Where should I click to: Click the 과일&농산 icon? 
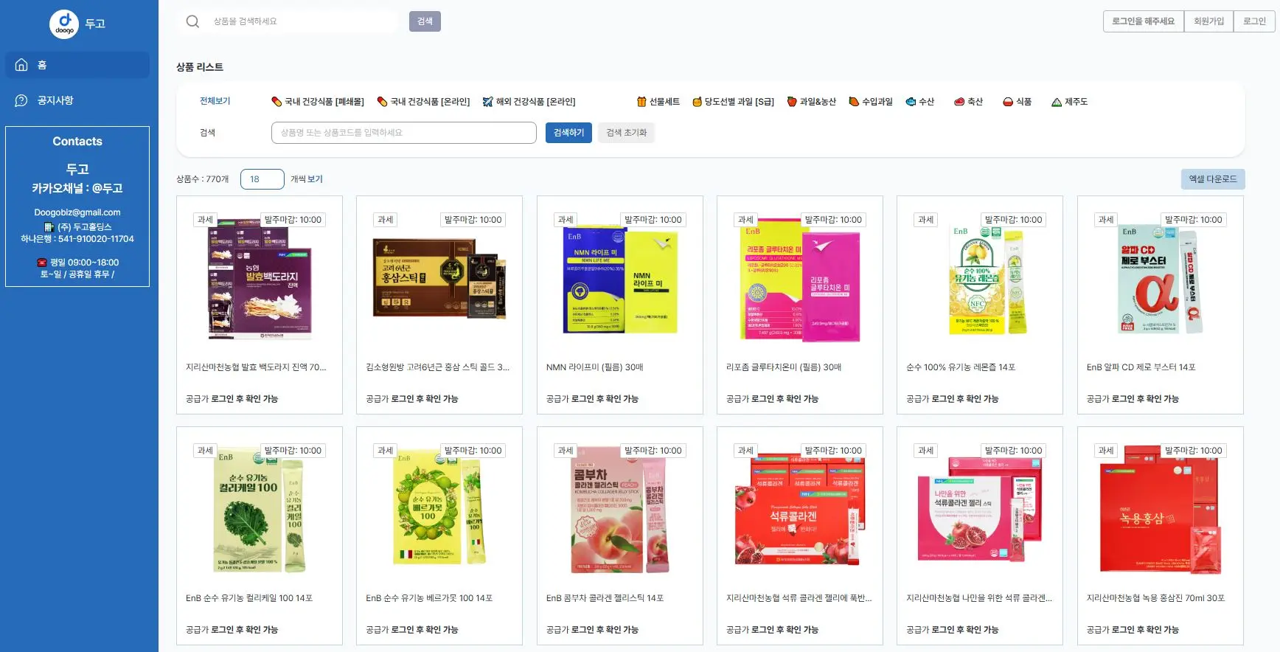pos(792,102)
